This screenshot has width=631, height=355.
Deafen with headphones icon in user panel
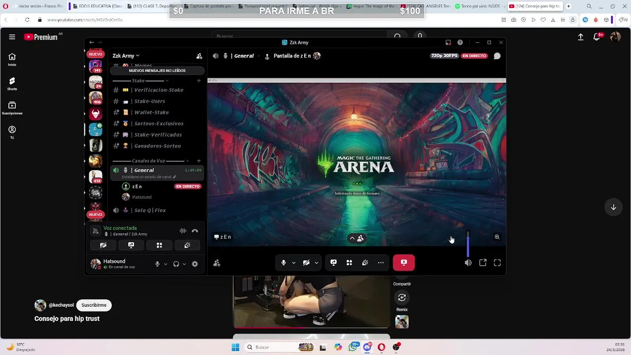[176, 264]
